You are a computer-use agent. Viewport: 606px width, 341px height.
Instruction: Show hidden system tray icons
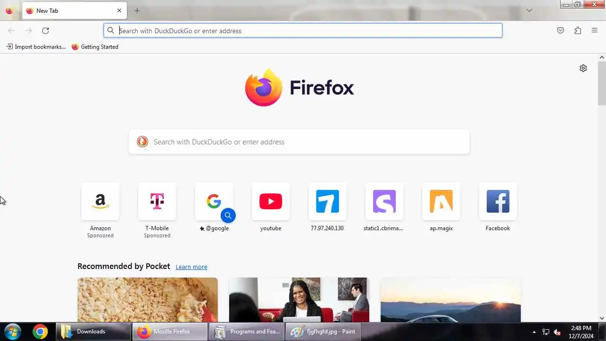coord(534,332)
